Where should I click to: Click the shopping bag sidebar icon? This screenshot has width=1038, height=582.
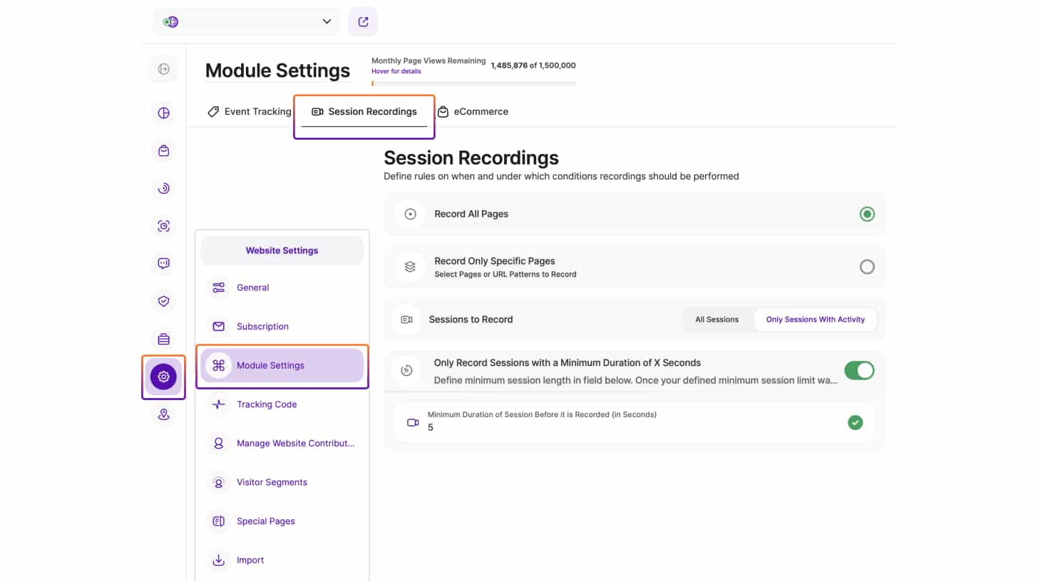tap(163, 150)
